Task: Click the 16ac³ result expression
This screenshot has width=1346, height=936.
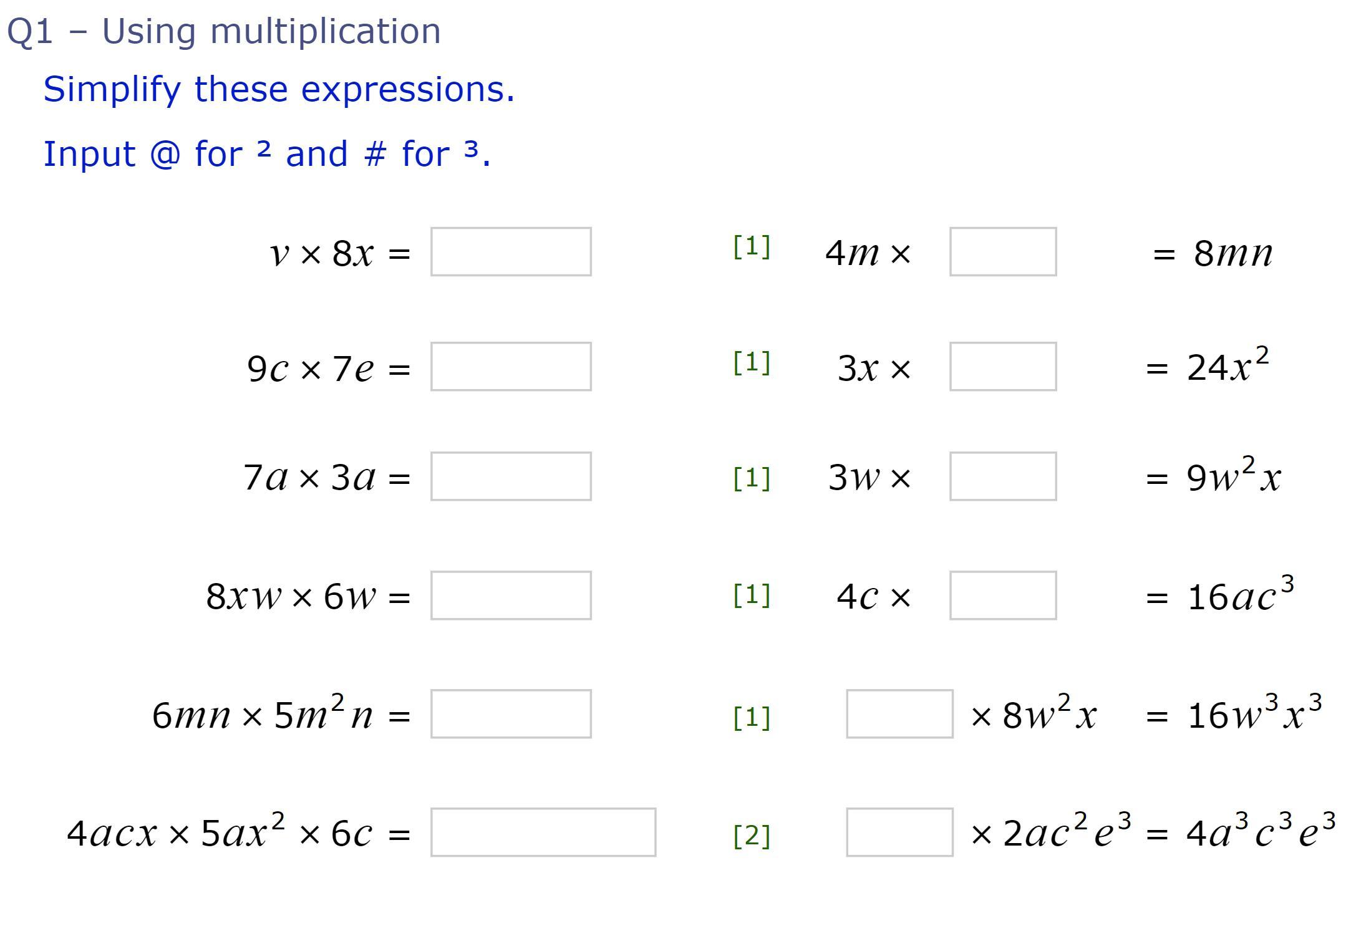Action: click(1241, 594)
